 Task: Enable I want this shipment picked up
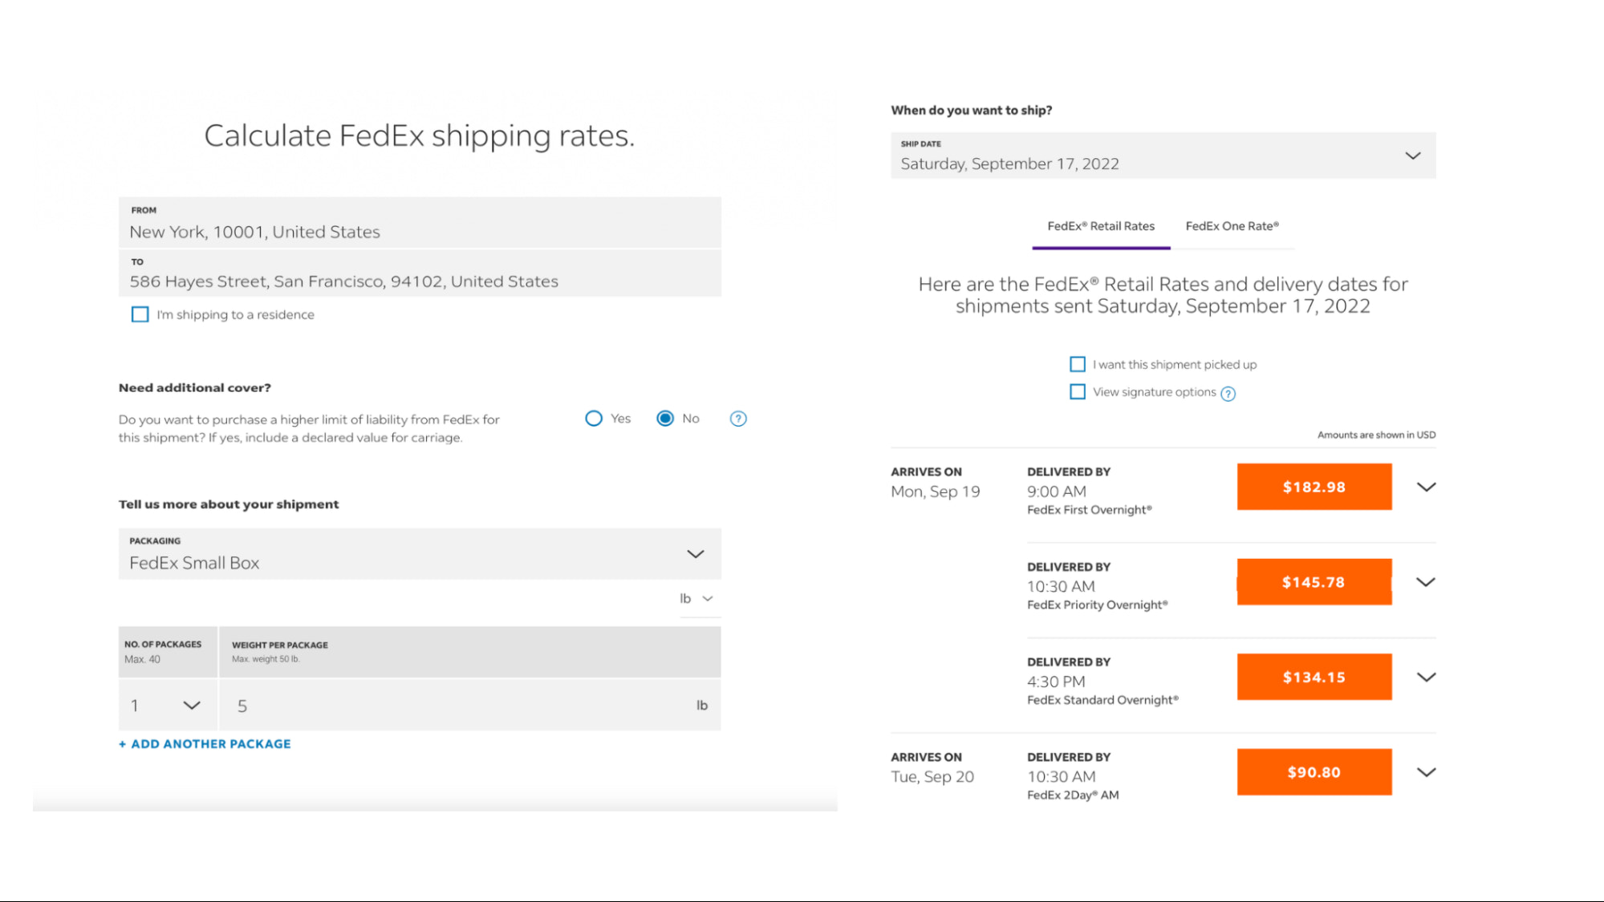tap(1078, 364)
